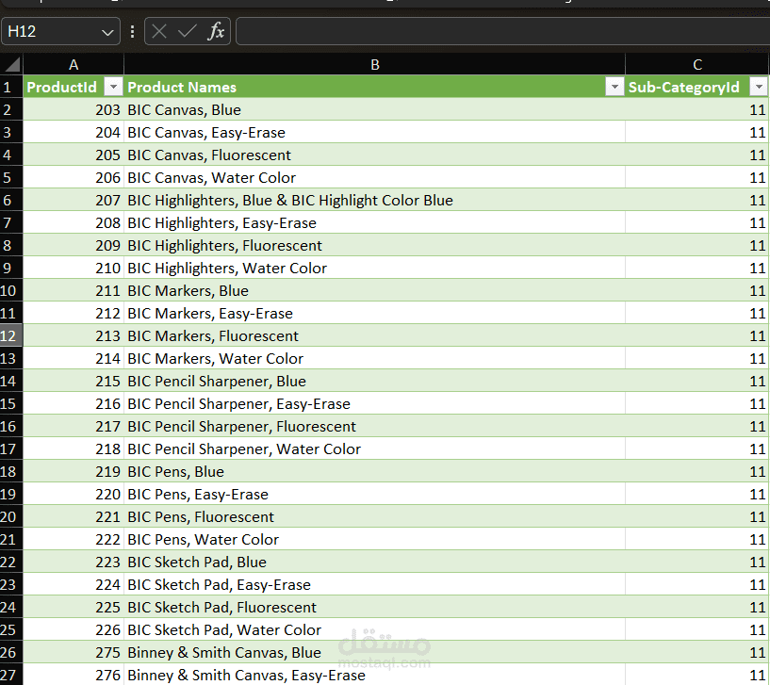The height and width of the screenshot is (685, 770).
Task: Click inside the formula bar input
Action: click(503, 31)
